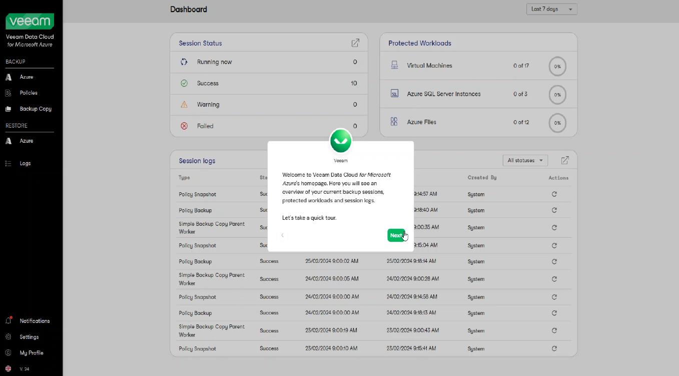Viewport: 679px width, 376px height.
Task: Click the Running now row label
Action: point(214,62)
